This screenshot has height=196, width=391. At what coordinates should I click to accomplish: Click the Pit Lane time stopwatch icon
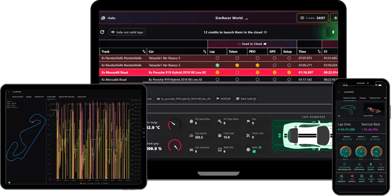coord(191,121)
